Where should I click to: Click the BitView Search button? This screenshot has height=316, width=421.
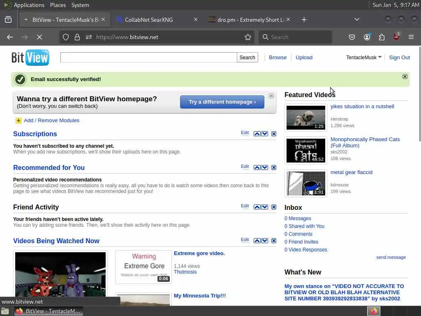[x=247, y=58]
